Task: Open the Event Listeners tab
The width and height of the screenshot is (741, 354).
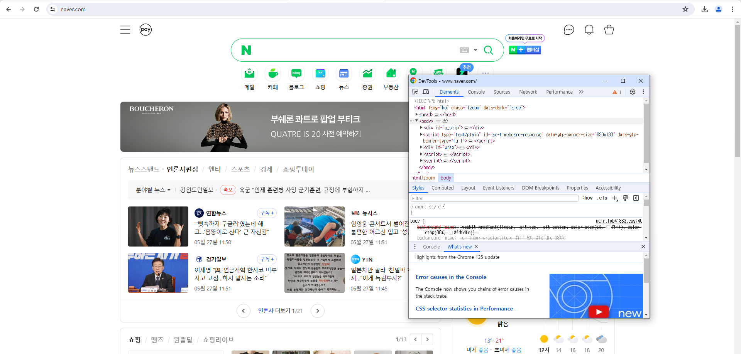Action: coord(498,188)
